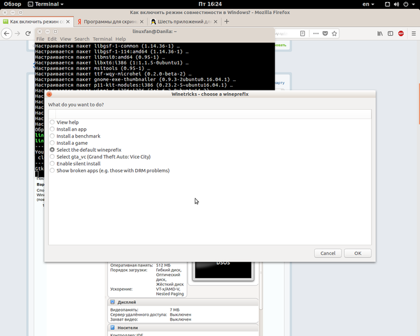Click the Носители section header icon
Screen dimensions: 420x336
pos(113,328)
